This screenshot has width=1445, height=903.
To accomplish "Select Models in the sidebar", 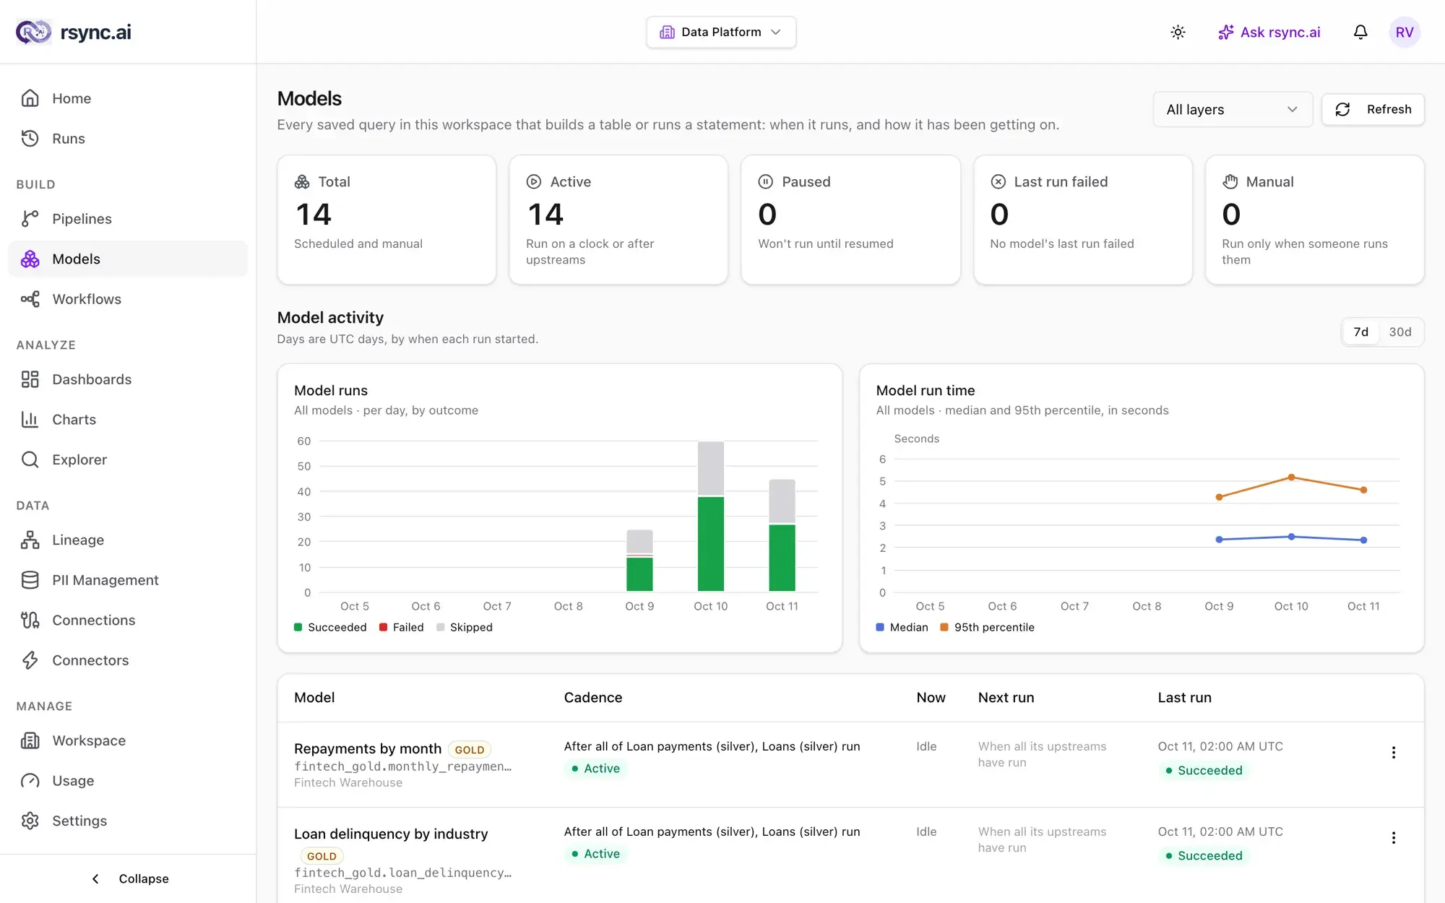I will (128, 259).
